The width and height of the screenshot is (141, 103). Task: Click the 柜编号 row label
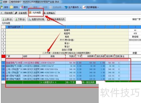pos(67,30)
